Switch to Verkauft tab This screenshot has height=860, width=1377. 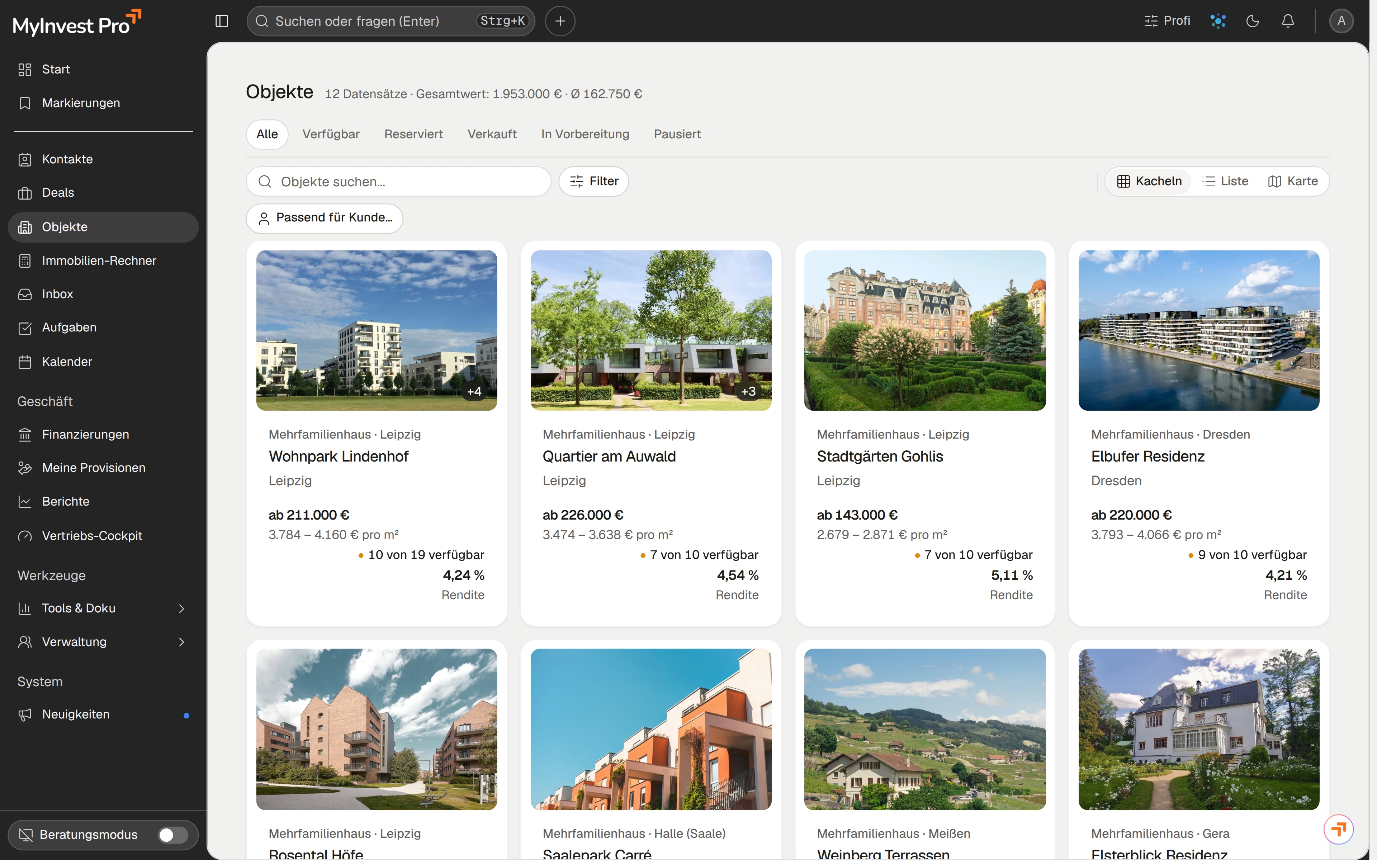[492, 134]
